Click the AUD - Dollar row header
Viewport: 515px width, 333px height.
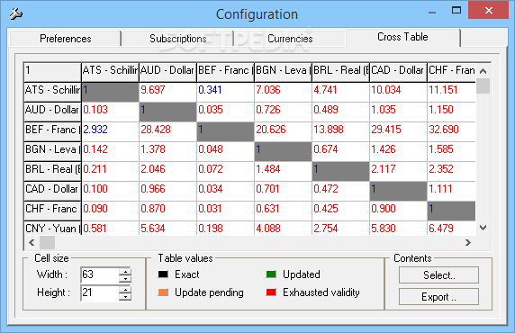[52, 112]
